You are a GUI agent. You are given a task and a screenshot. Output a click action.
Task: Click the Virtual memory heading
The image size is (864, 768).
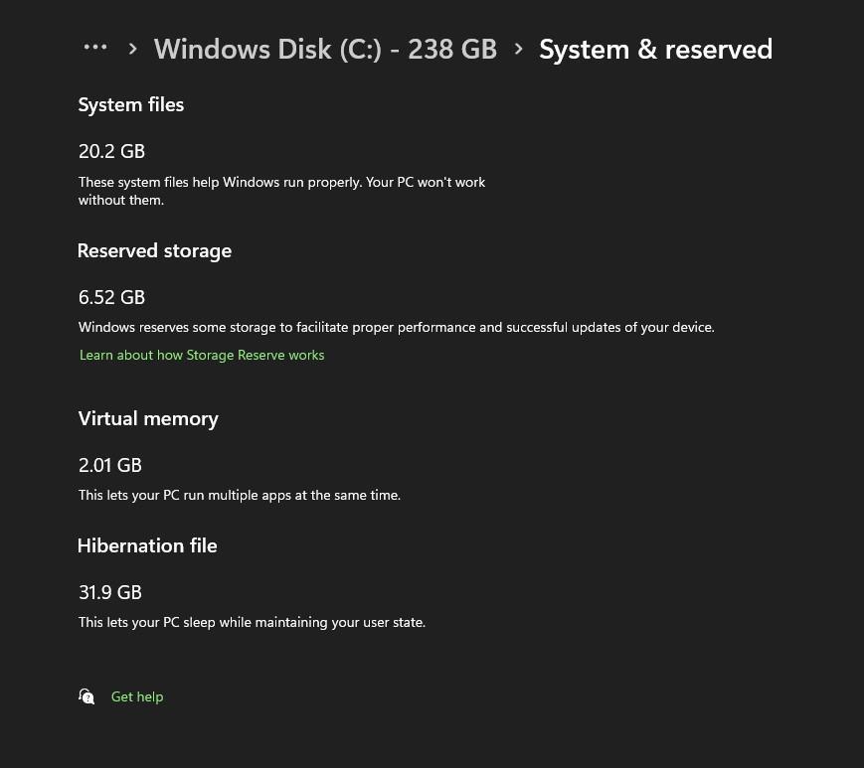click(148, 418)
